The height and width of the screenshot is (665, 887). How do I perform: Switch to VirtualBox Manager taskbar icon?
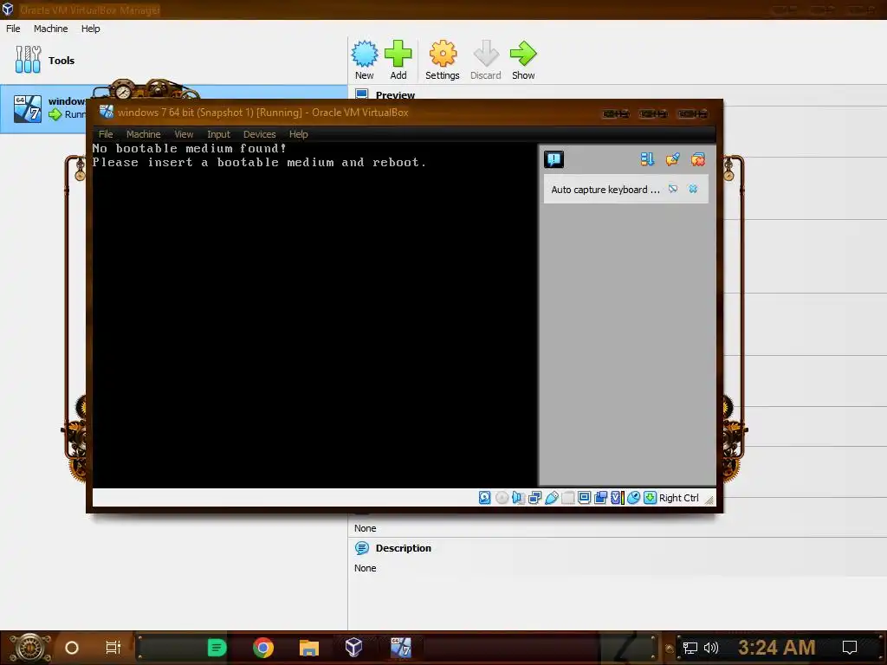pyautogui.click(x=354, y=648)
